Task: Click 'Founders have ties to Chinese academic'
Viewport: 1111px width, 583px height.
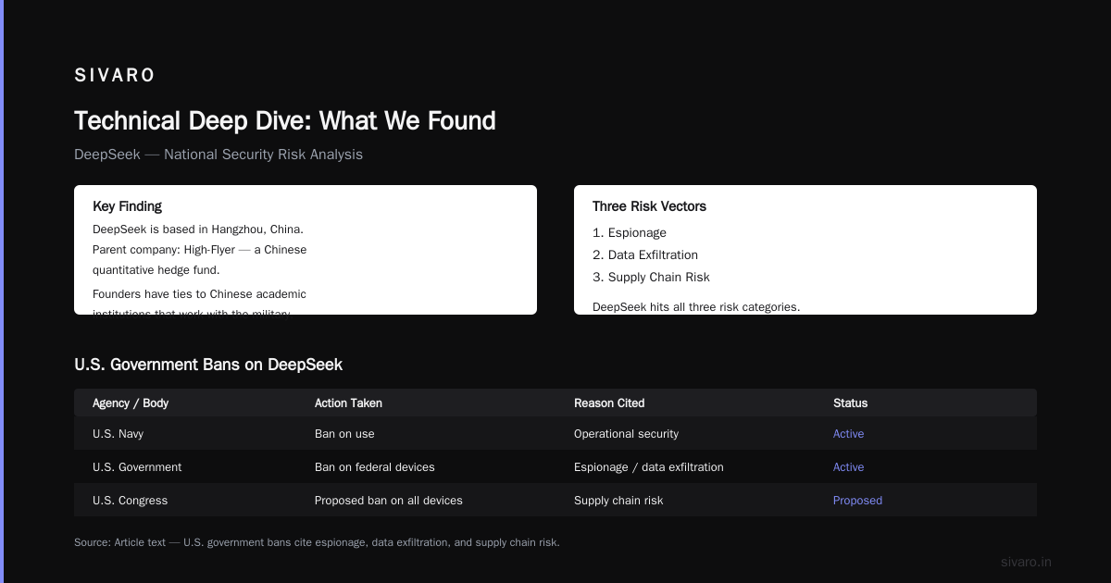Action: (x=199, y=294)
